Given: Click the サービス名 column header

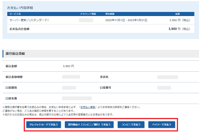Looking at the screenshot, I should coord(15,14).
